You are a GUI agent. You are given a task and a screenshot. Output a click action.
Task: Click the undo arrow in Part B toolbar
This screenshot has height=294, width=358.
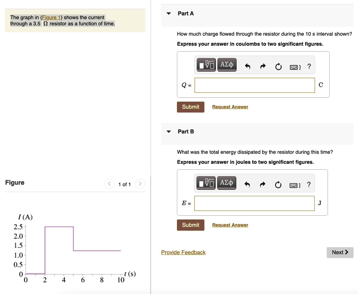click(x=248, y=184)
